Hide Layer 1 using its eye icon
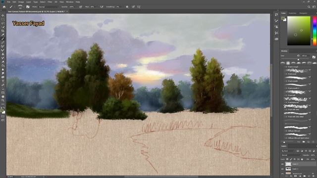Image resolution: width=317 pixels, height=178 pixels. (283, 169)
